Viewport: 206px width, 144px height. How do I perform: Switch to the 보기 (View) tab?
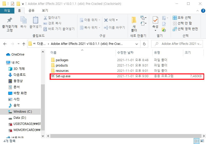(x=45, y=10)
